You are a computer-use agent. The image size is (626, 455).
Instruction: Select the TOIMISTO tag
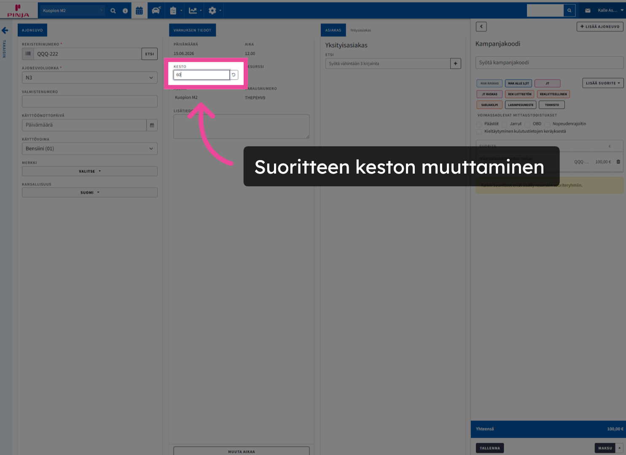coord(552,105)
